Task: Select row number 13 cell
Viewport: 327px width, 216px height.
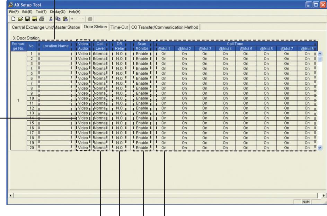Action: point(32,113)
